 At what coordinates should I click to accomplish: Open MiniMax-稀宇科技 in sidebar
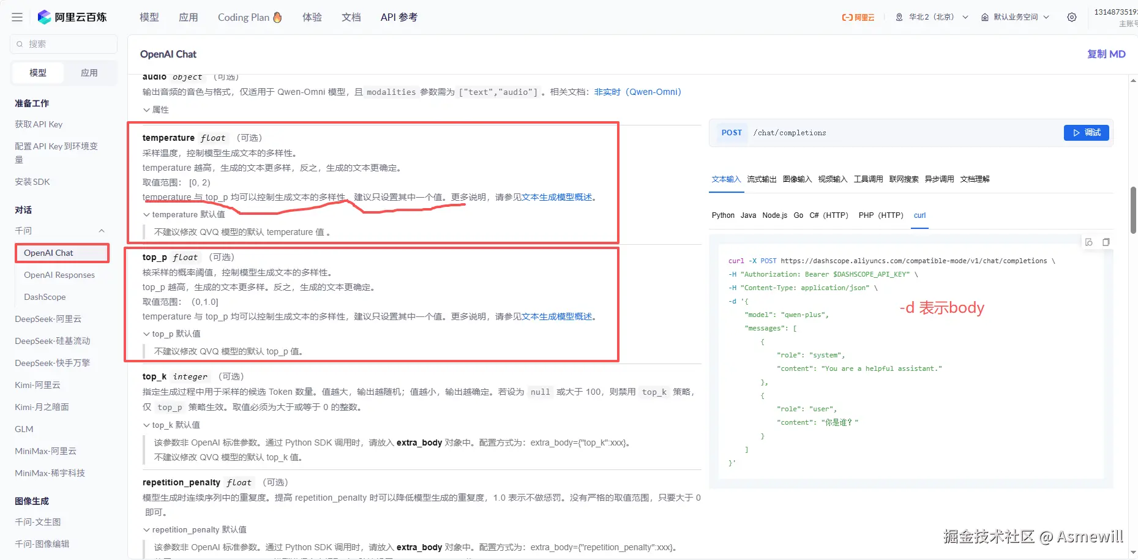coord(50,473)
